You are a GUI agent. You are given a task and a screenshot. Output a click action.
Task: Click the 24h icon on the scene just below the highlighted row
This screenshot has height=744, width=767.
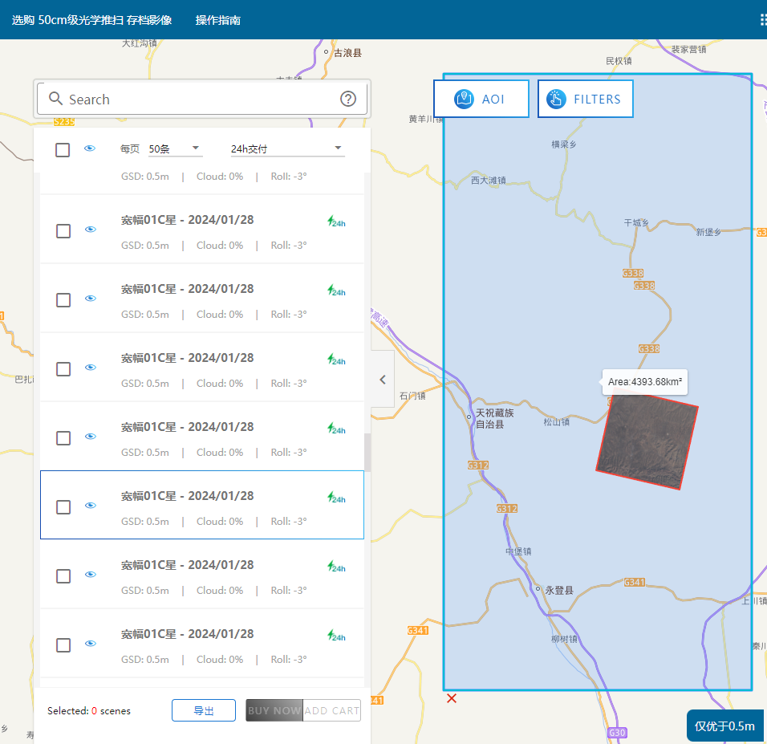coord(336,567)
